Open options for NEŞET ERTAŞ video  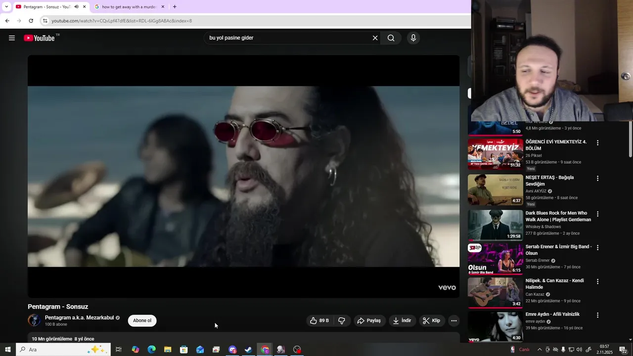pyautogui.click(x=597, y=178)
